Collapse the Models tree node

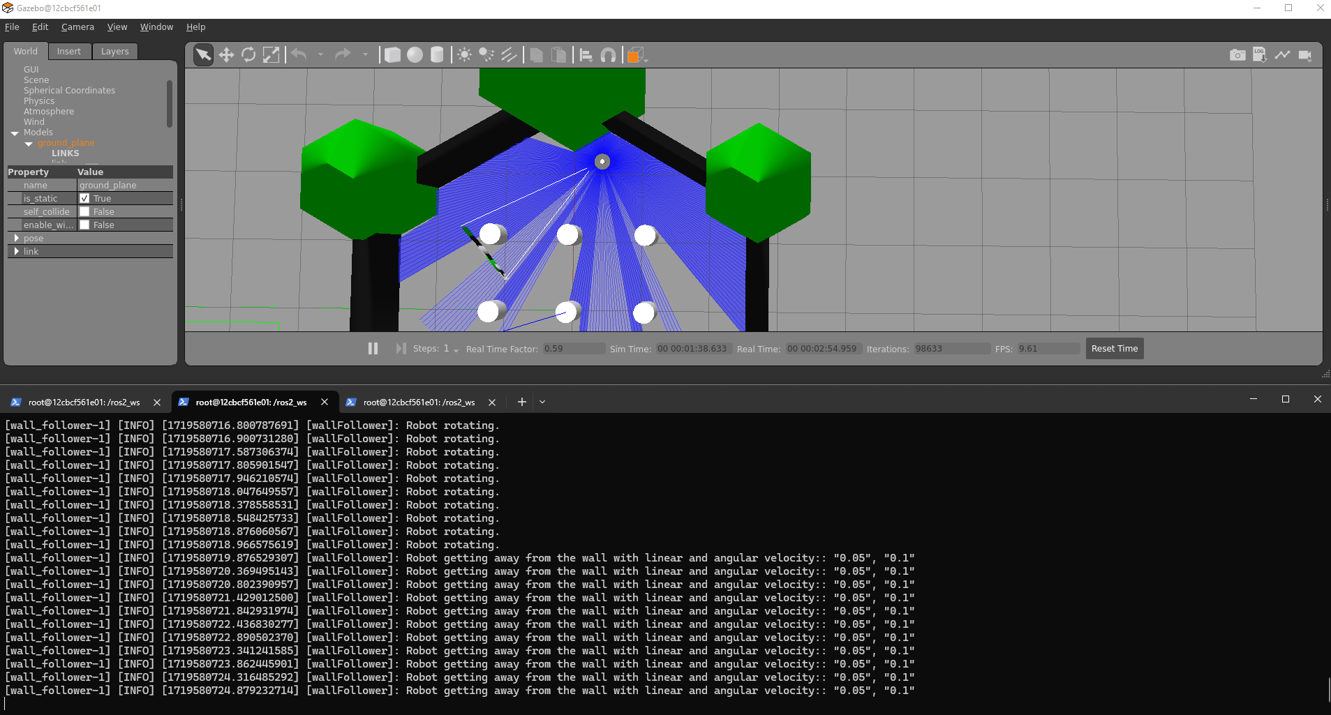[15, 133]
